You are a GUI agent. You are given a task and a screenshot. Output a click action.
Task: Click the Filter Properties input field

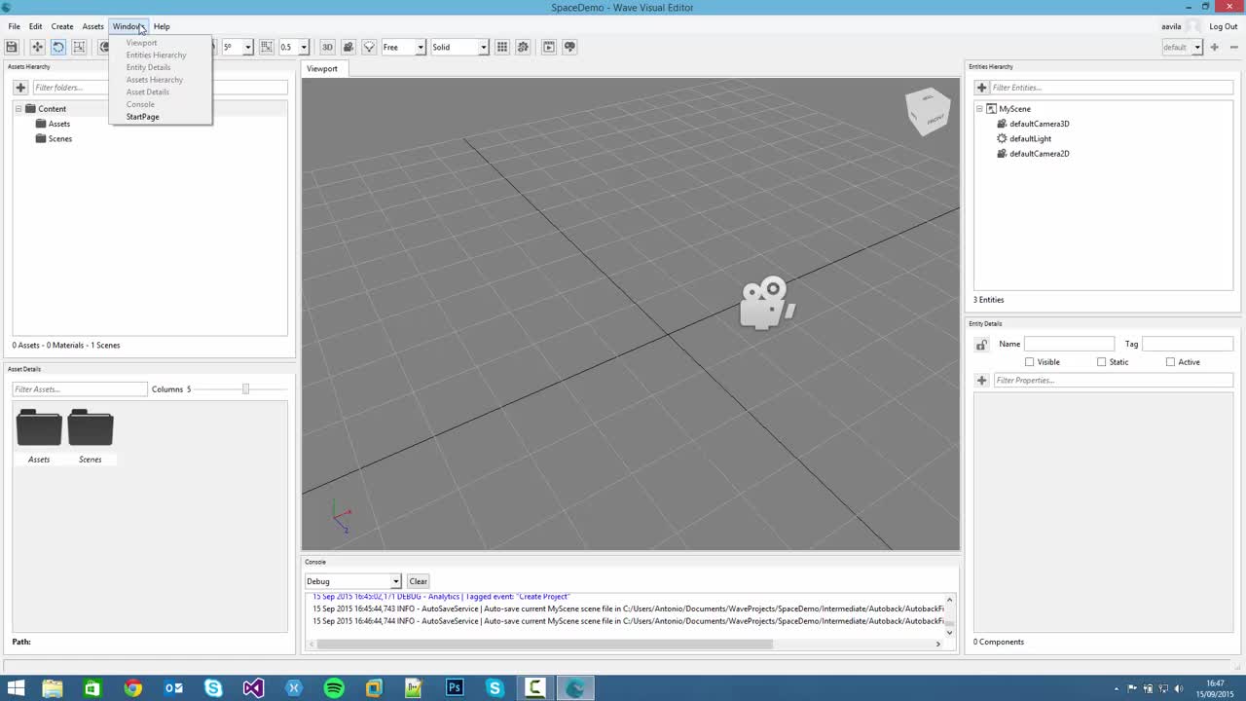coord(1113,380)
